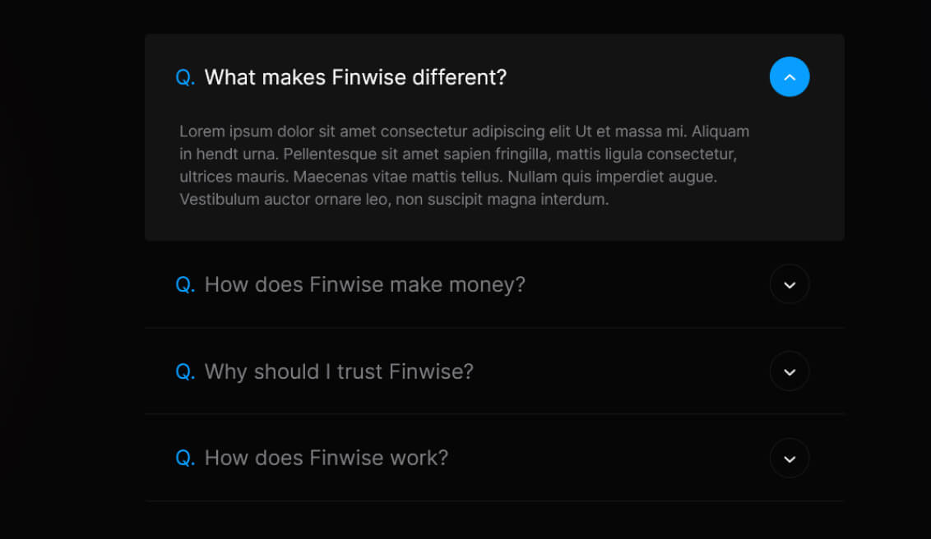Viewport: 931px width, 539px height.
Task: Expand 'How does Finwise work?' chevron icon
Action: (790, 458)
